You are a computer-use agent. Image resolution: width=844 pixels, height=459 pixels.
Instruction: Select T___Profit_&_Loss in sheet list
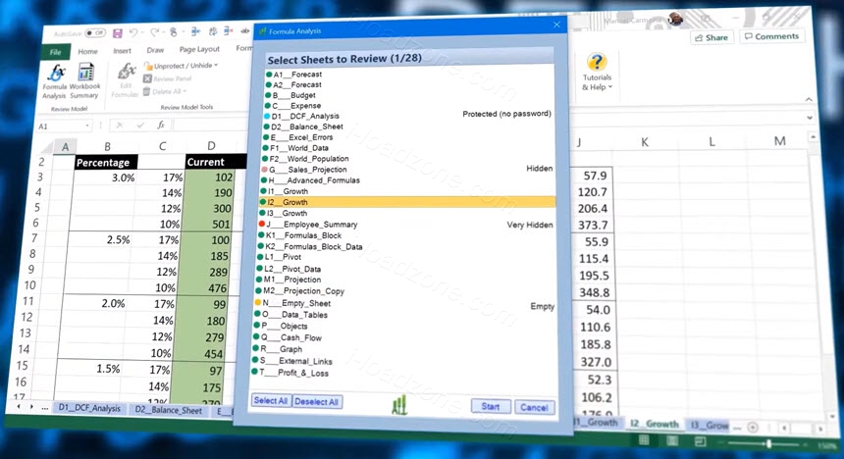[403, 373]
